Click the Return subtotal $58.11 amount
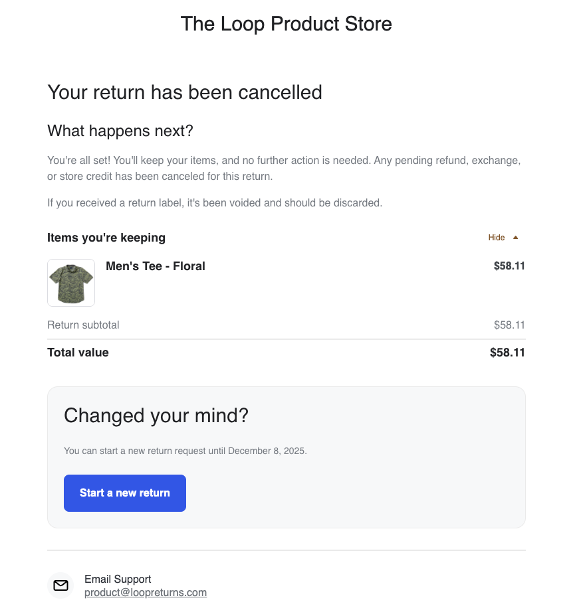 [x=509, y=325]
